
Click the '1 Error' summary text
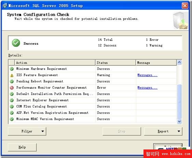[x=152, y=40]
